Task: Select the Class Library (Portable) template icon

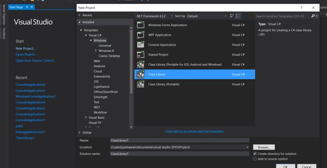Action: pos(141,84)
